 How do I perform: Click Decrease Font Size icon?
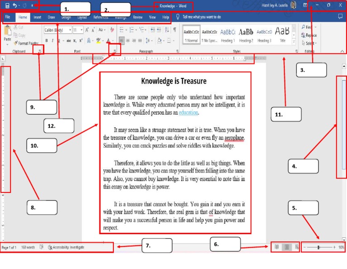93,30
